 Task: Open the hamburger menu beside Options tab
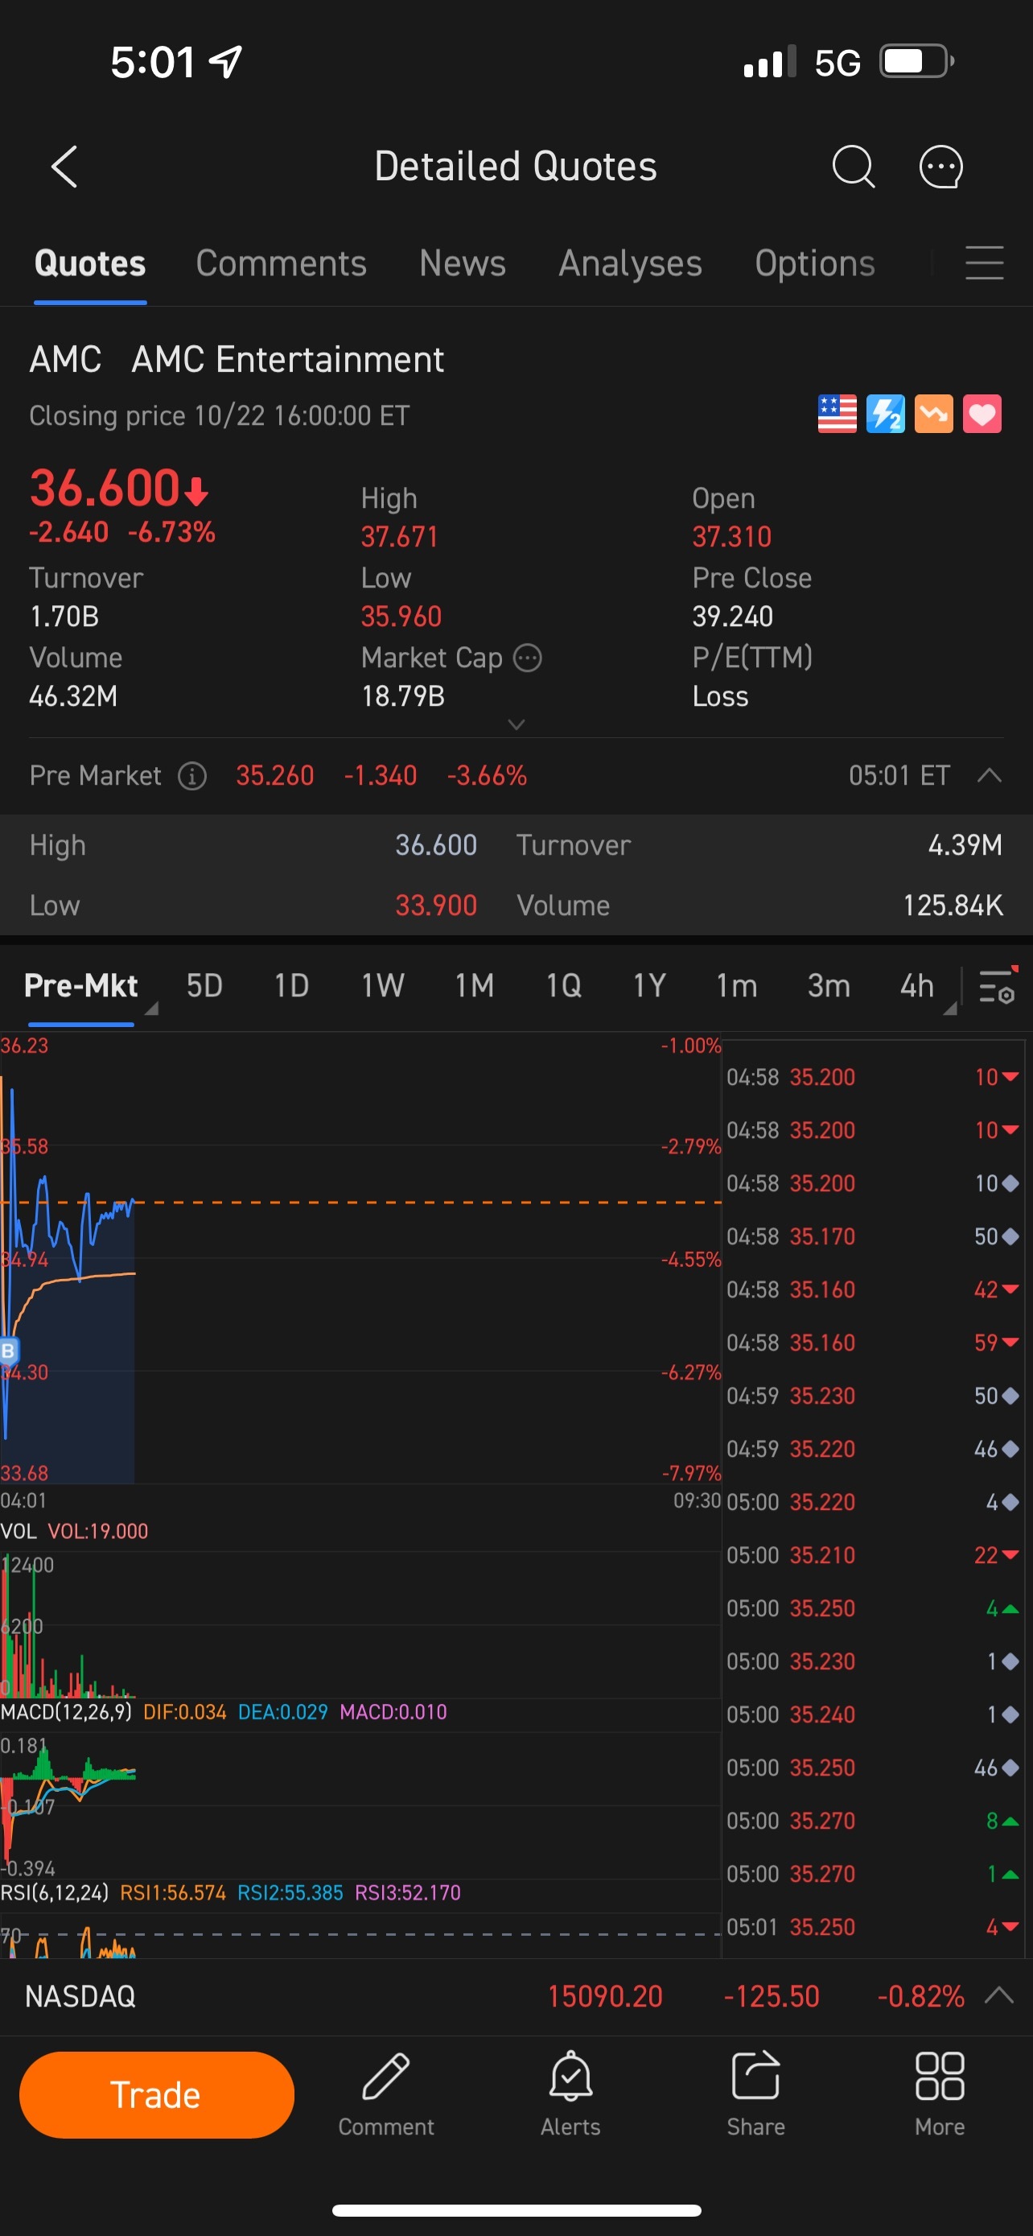click(985, 263)
